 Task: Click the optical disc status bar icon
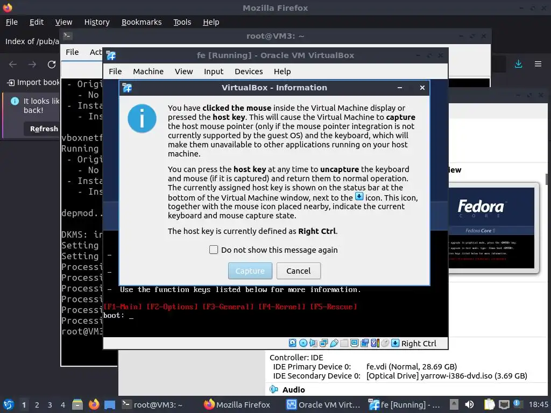[303, 343]
